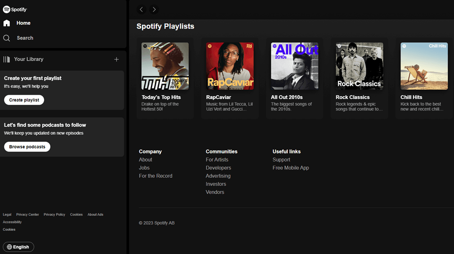
Task: Click 'Let's find some podcasts to follow' heading
Action: click(45, 125)
